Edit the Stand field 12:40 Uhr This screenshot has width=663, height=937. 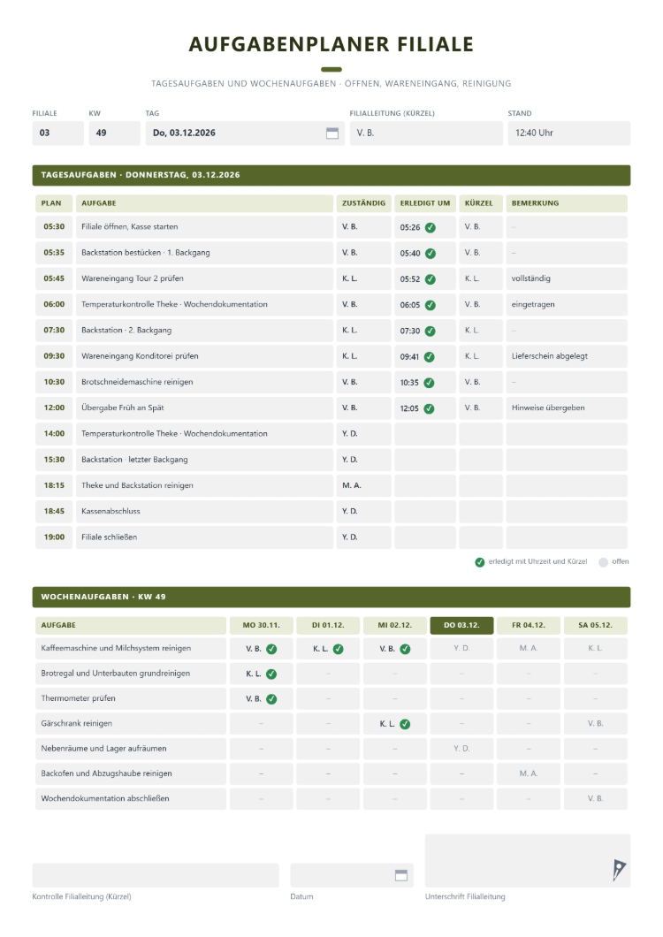(x=569, y=133)
